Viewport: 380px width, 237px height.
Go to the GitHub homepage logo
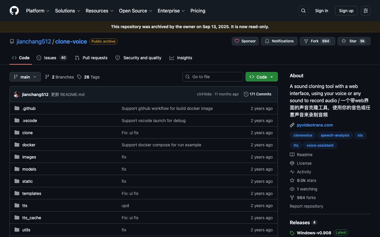click(x=14, y=11)
